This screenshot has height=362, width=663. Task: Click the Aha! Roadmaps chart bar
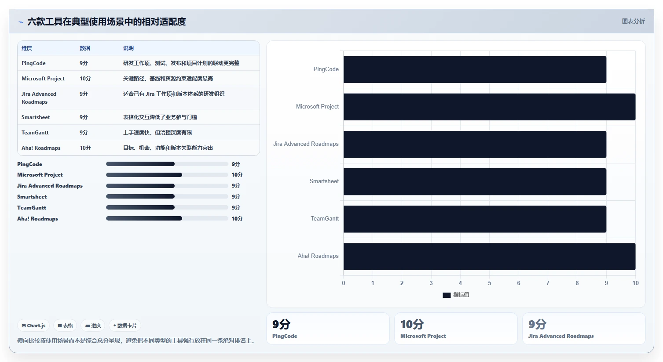[489, 256]
